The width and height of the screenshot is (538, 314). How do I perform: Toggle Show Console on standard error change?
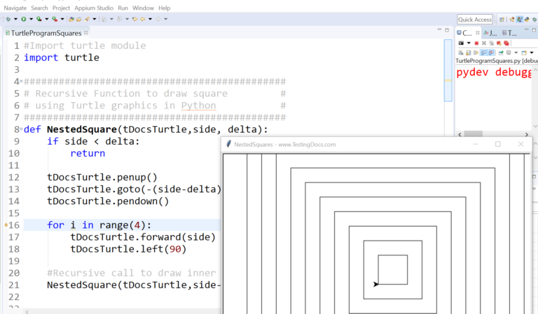tap(492, 52)
